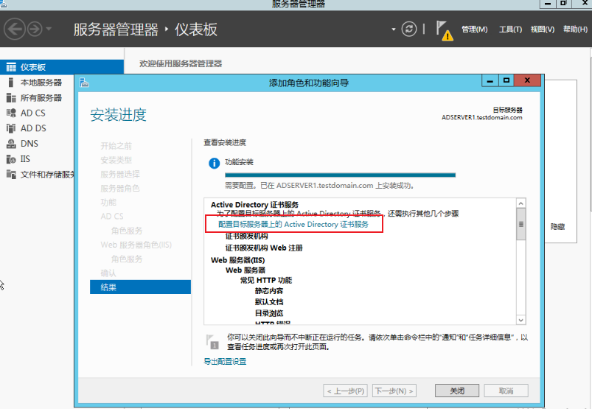Click 常见 HTTP 功能 in results list

point(266,280)
